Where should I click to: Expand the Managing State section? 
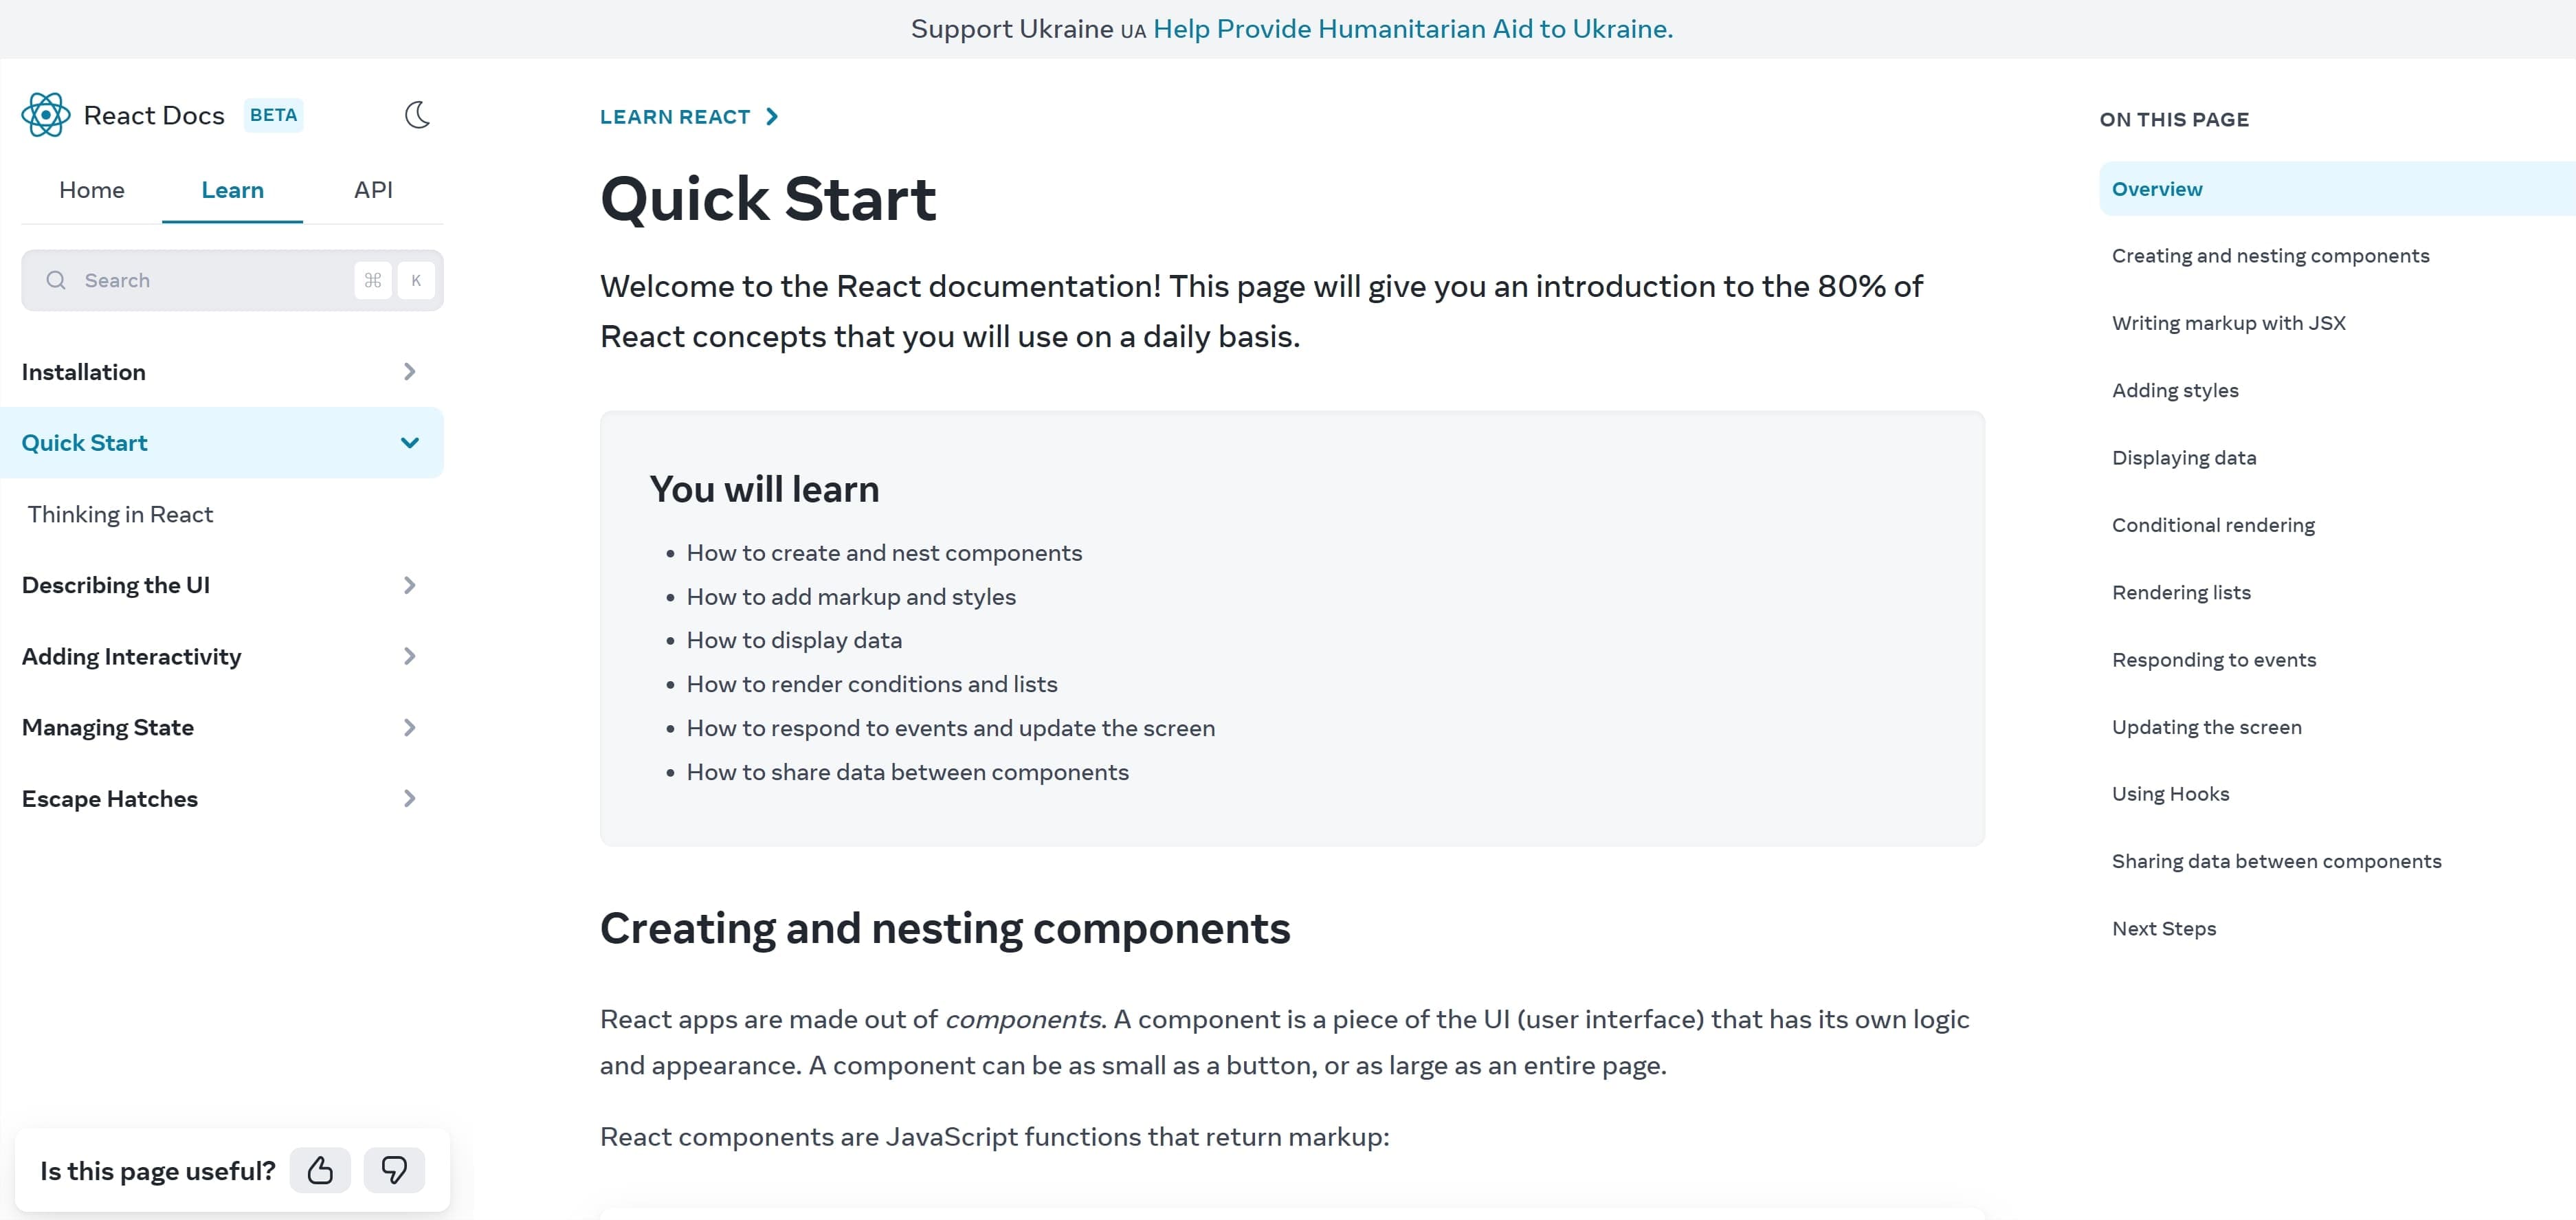coord(409,727)
